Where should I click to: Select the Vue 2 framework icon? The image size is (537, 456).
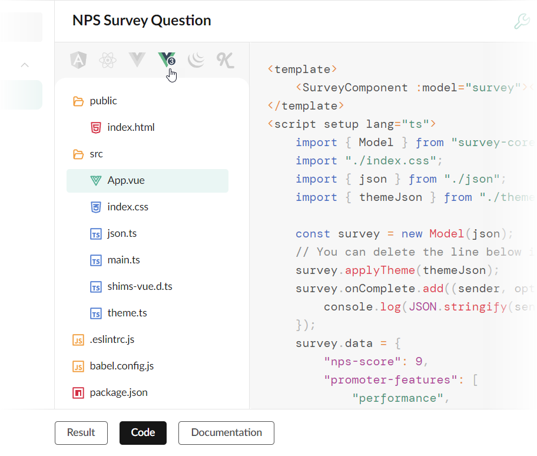137,59
